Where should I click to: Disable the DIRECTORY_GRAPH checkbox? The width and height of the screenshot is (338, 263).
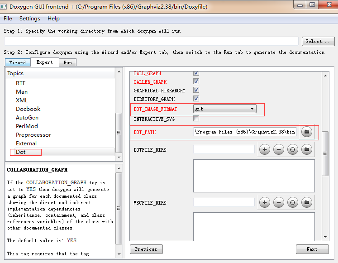click(196, 99)
